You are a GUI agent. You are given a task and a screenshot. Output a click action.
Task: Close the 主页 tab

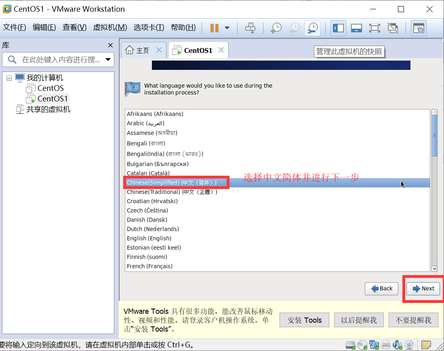(159, 50)
